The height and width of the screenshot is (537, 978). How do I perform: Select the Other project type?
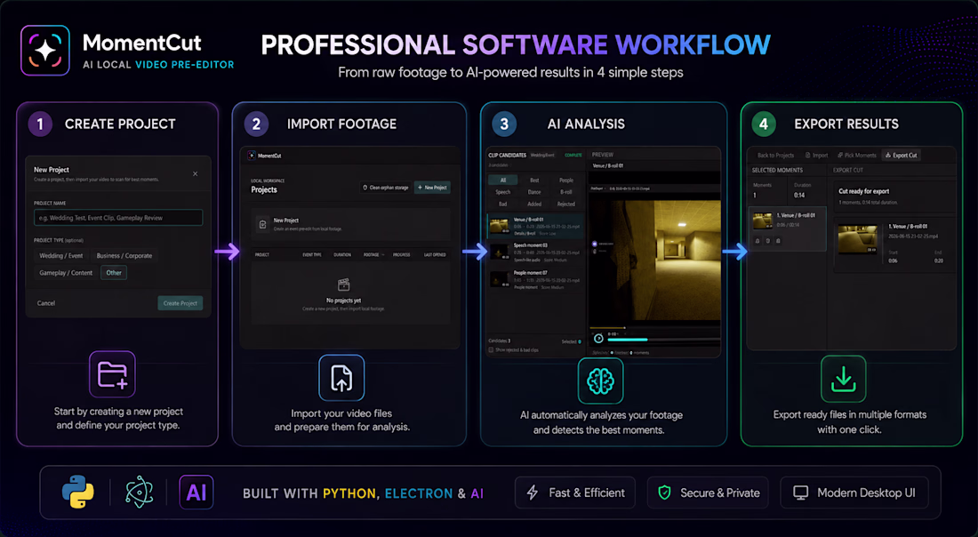coord(114,273)
